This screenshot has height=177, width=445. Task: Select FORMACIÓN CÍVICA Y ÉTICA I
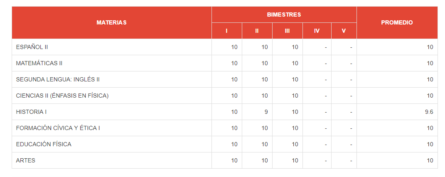[x=58, y=128]
